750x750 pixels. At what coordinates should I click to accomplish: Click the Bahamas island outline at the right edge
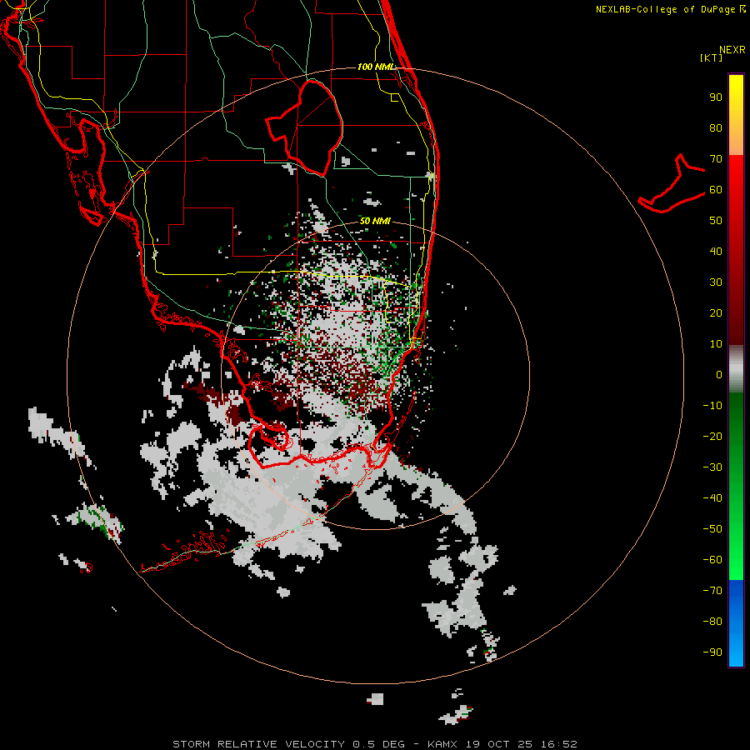(x=672, y=183)
